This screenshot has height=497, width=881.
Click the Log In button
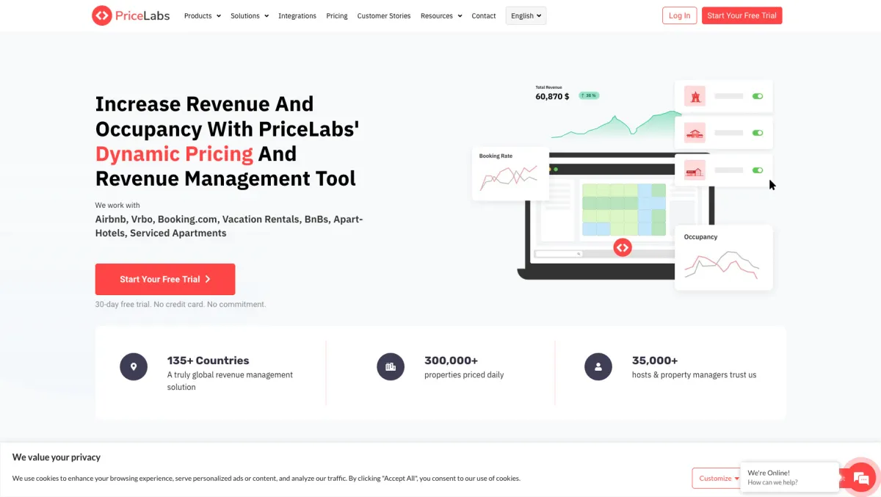(x=679, y=15)
